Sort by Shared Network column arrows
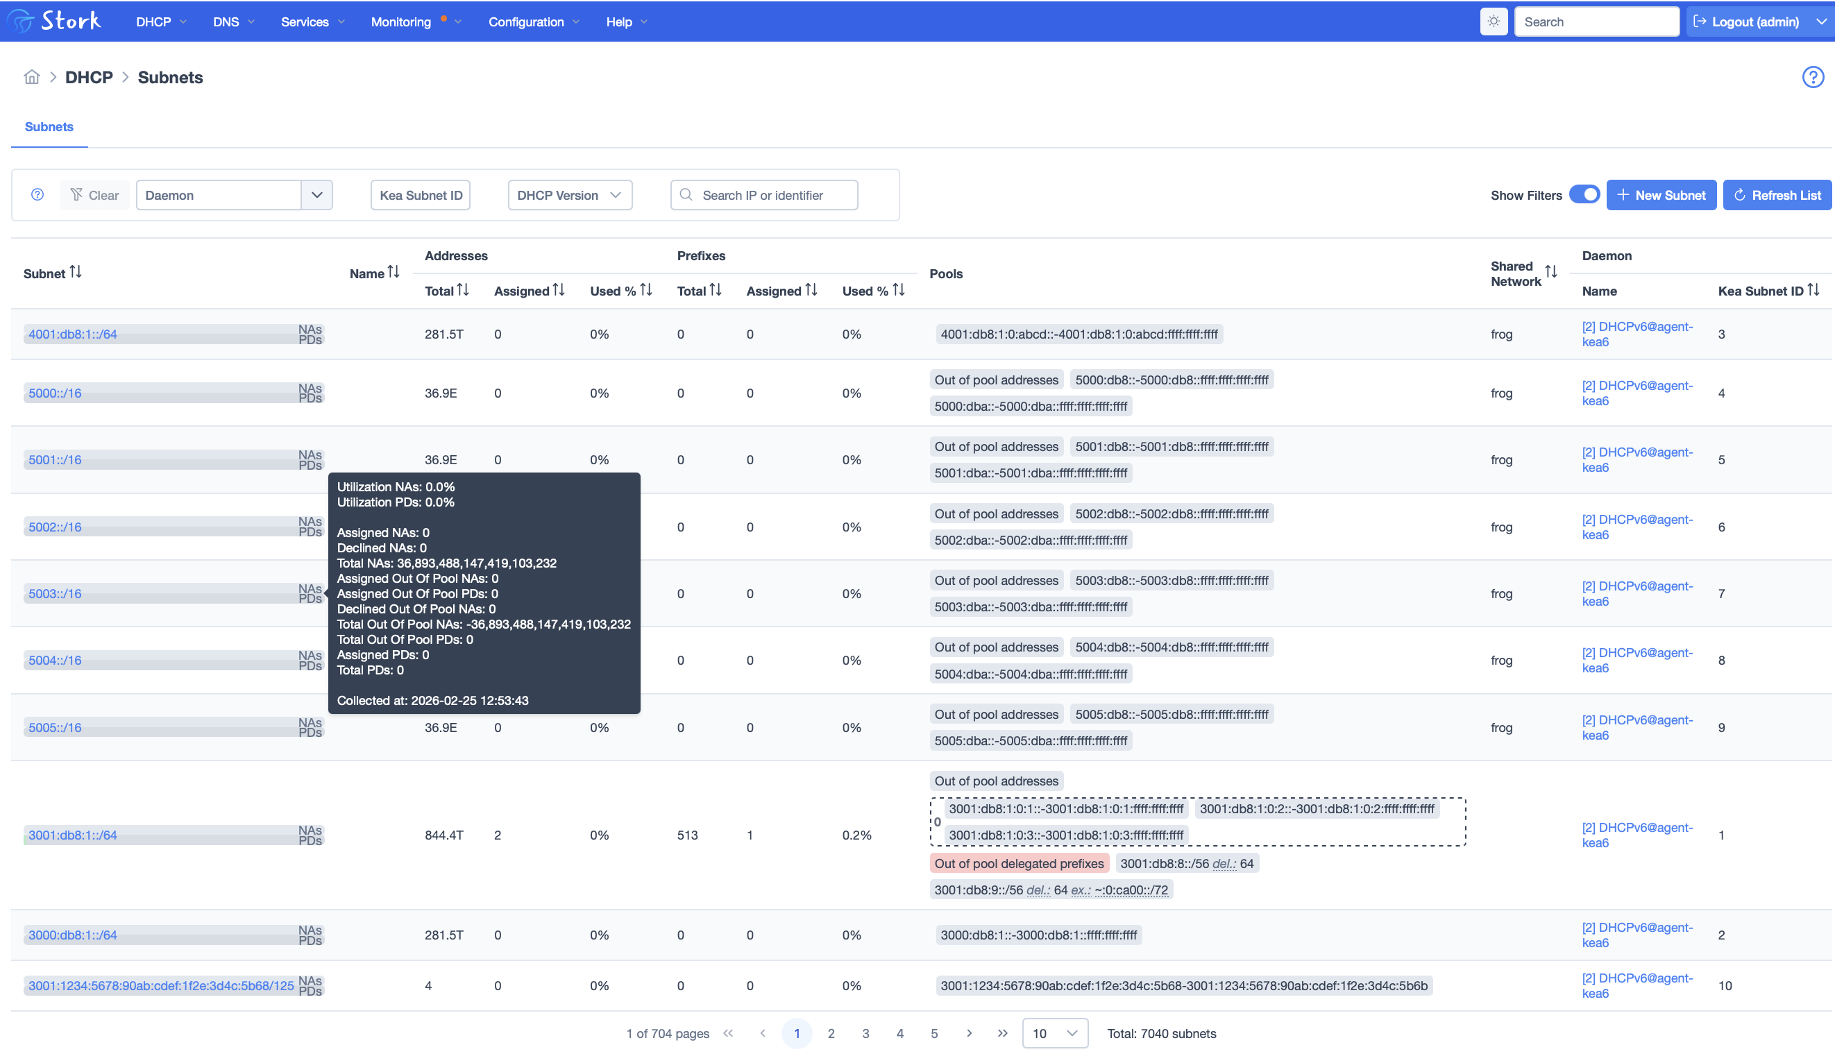Screen dimensions: 1835x1063 pos(1552,273)
